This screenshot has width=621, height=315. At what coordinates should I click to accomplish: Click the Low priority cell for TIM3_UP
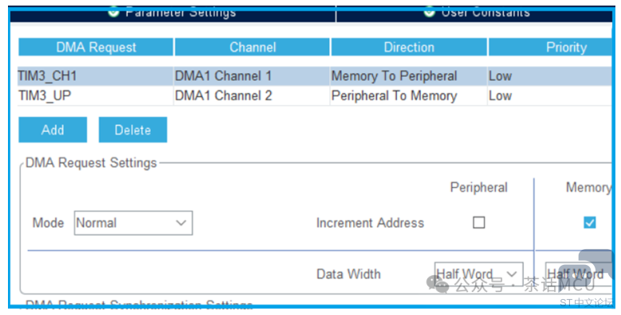coord(550,95)
